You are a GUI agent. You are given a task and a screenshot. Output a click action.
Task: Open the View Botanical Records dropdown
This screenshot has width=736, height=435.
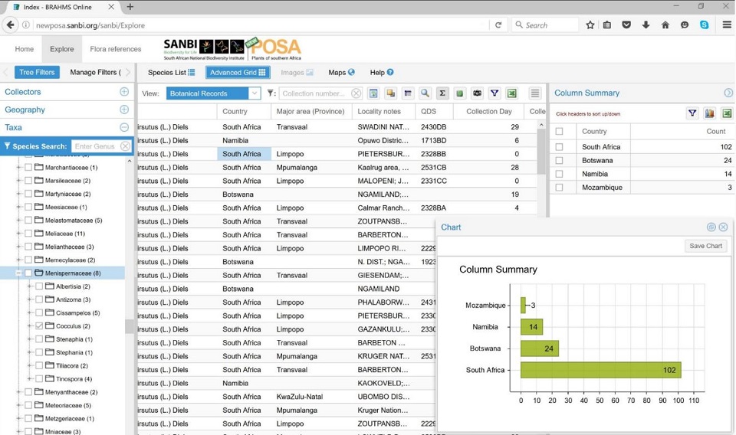point(254,93)
